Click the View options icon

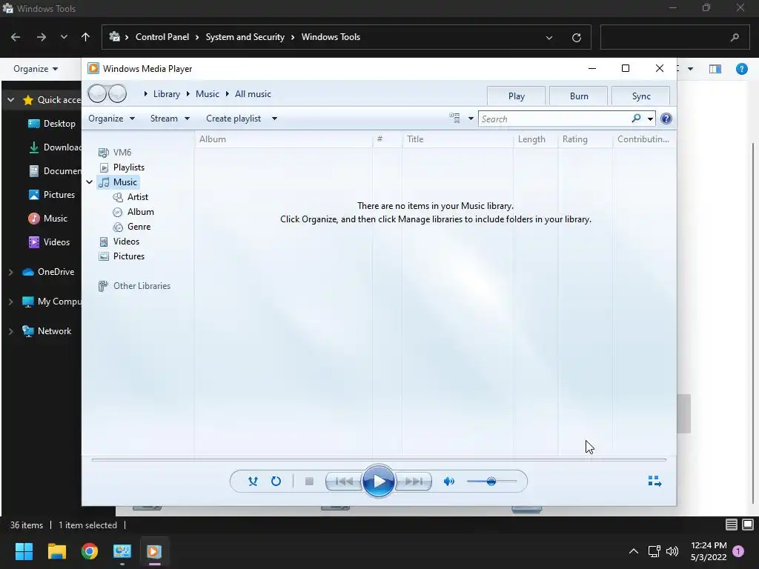[x=454, y=118]
